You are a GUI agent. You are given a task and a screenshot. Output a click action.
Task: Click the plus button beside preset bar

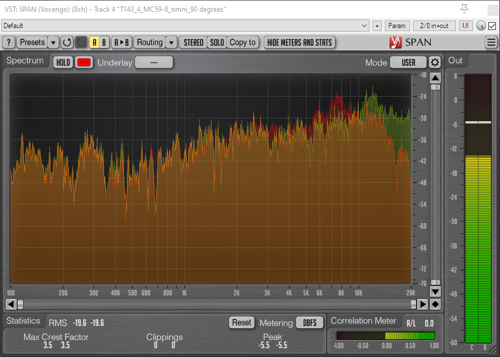pyautogui.click(x=377, y=26)
